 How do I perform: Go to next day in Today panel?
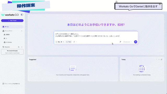159,60
